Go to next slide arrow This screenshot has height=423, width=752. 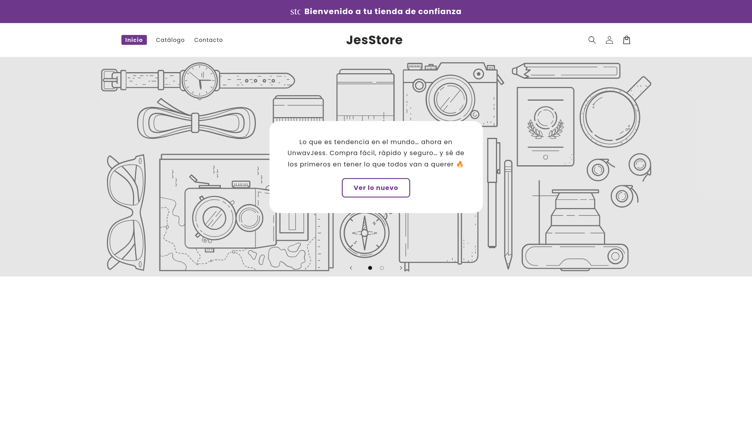(401, 268)
